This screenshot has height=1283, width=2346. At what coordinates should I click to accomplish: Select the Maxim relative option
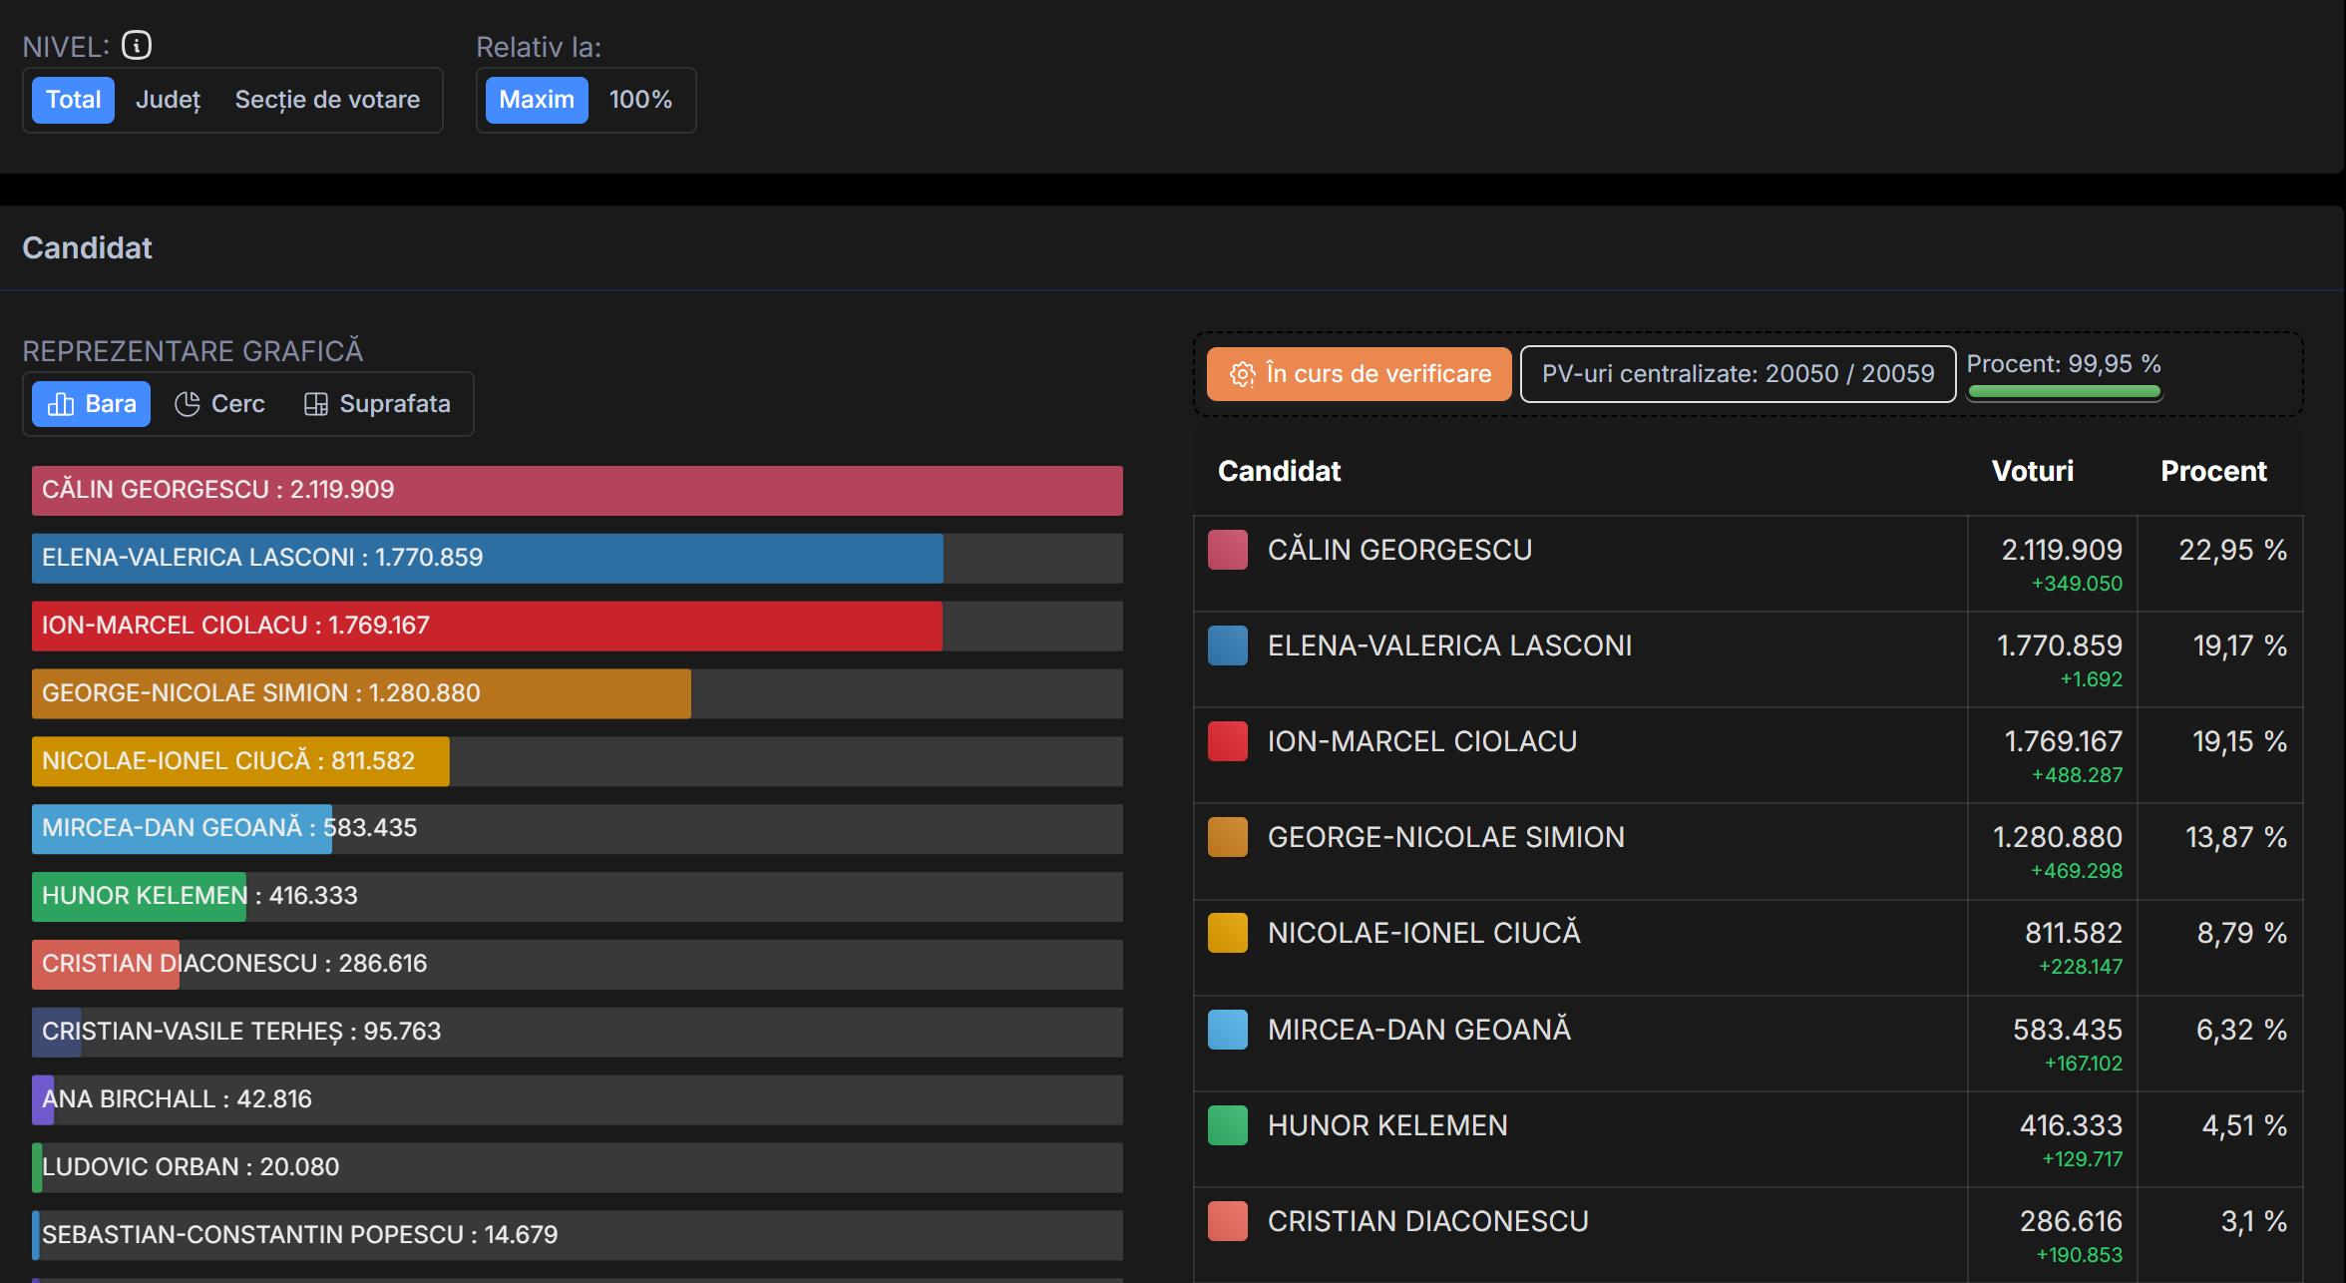[537, 100]
